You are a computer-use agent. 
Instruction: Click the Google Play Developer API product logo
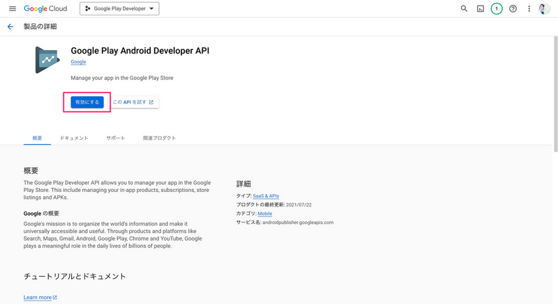47,60
